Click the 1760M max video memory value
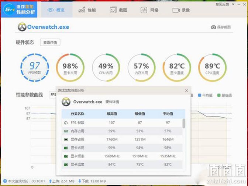 coord(112,139)
